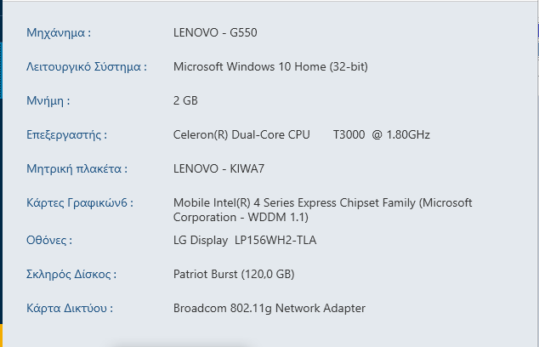Click the Οθόνες label
The image size is (539, 347).
pos(49,240)
